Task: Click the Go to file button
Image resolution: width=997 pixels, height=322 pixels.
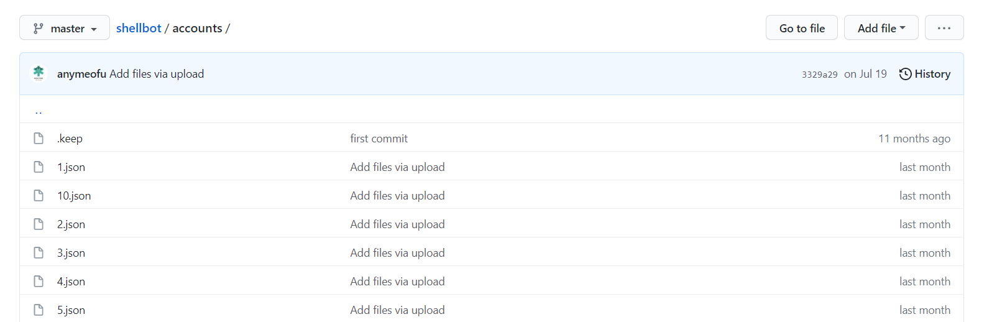Action: [x=801, y=28]
